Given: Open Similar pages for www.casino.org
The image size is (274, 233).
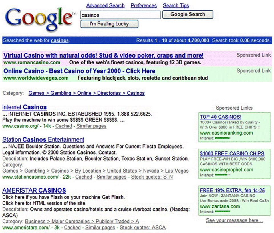Looking at the screenshot, I should (x=91, y=126).
